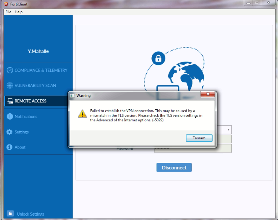Viewport: 278px width, 220px height.
Task: Click the Warning dialog title icon
Action: (x=72, y=96)
